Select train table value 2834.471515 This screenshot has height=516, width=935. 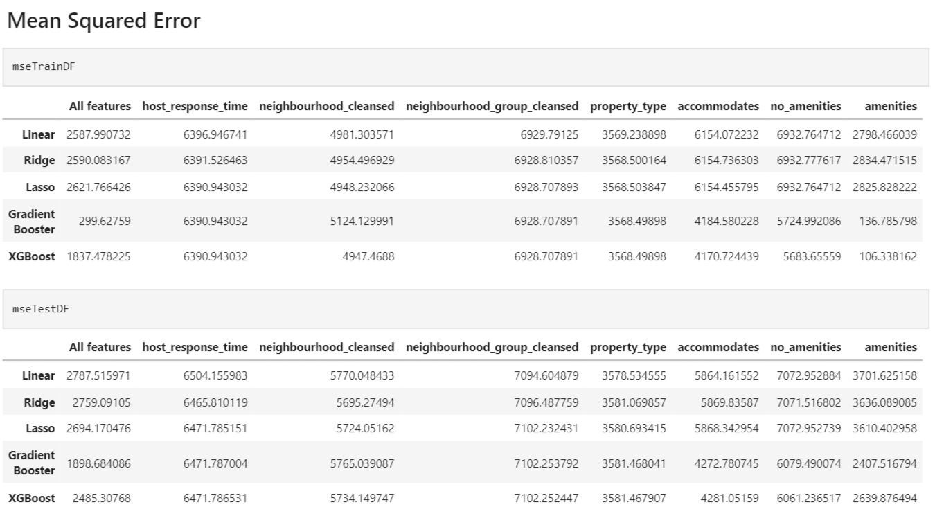(x=885, y=161)
